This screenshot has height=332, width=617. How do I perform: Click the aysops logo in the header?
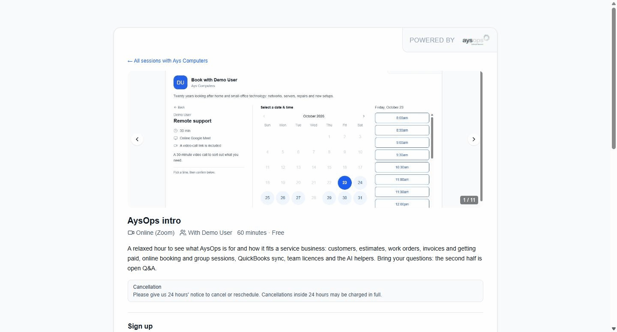(476, 40)
